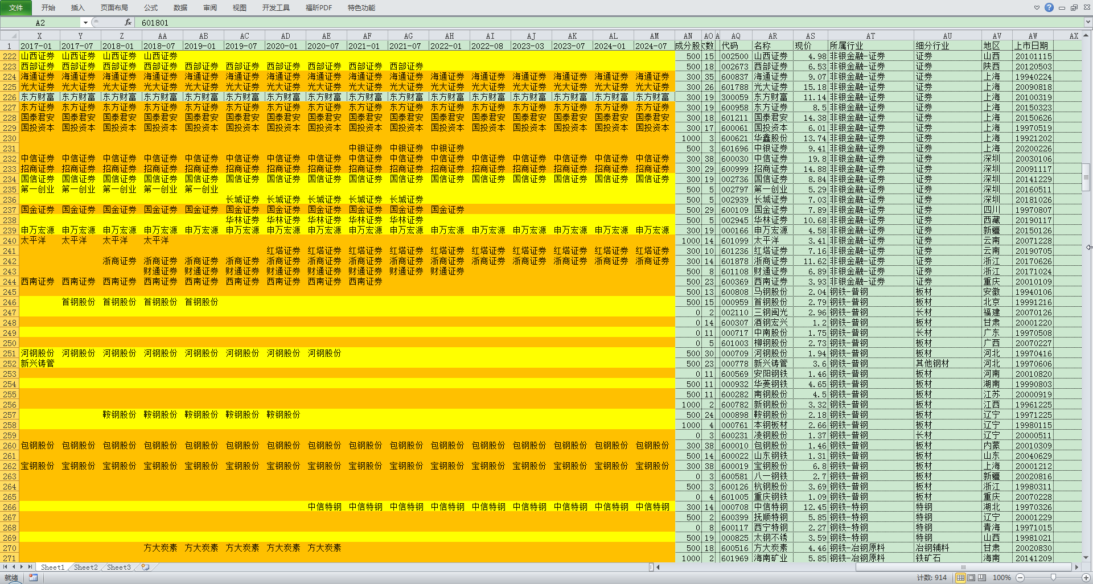
Task: Click the insert function fx icon
Action: point(128,22)
